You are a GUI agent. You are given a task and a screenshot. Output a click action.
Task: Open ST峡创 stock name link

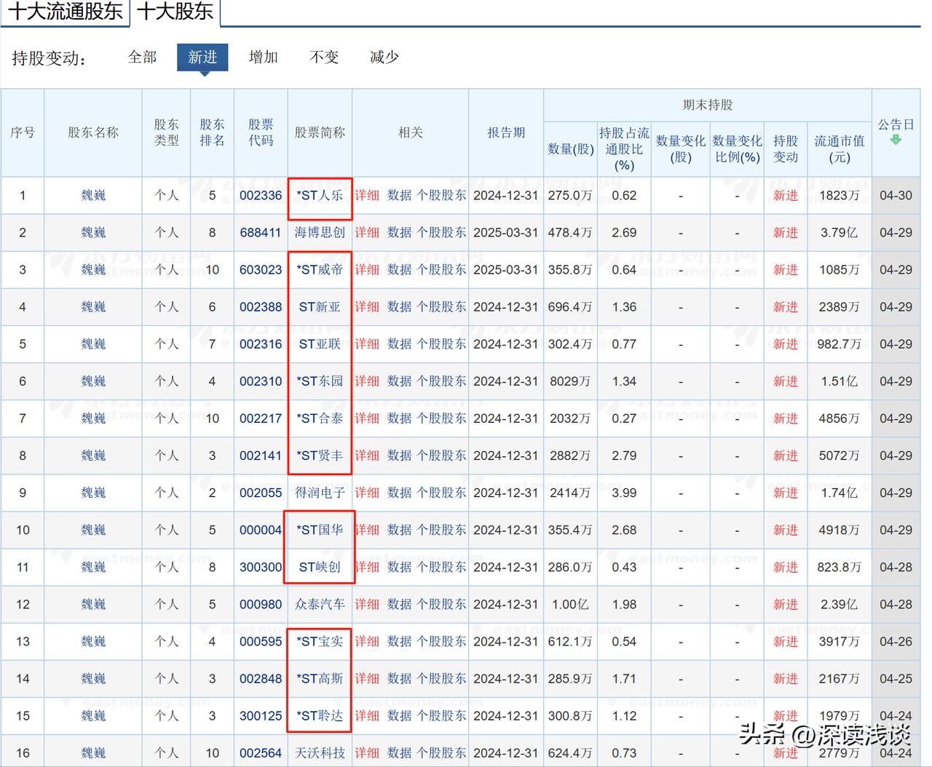click(320, 567)
